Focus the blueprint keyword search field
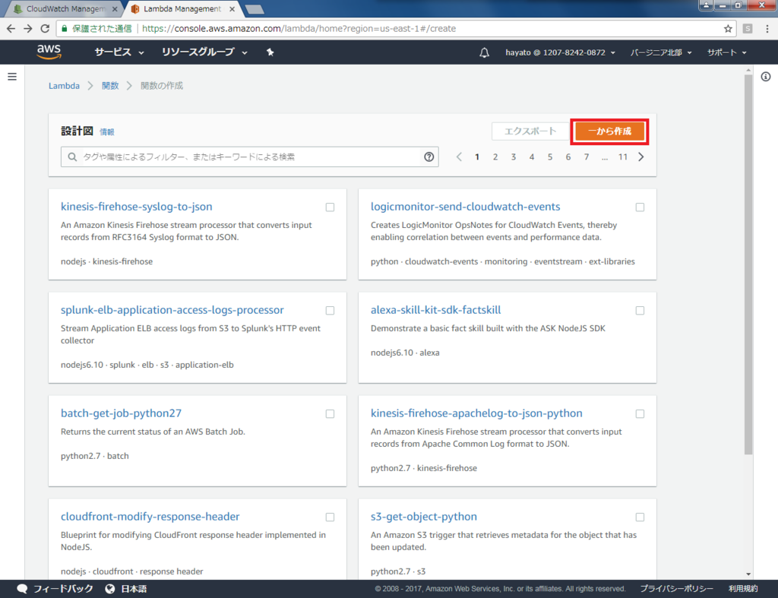 (x=249, y=157)
